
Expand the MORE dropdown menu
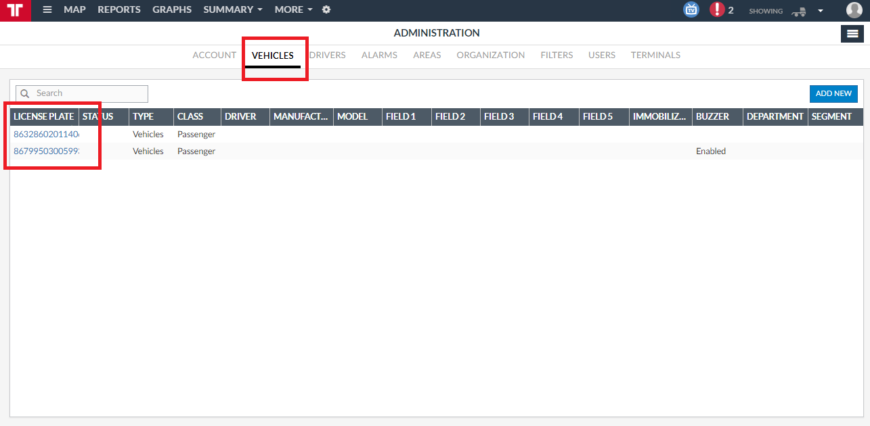[x=294, y=10]
